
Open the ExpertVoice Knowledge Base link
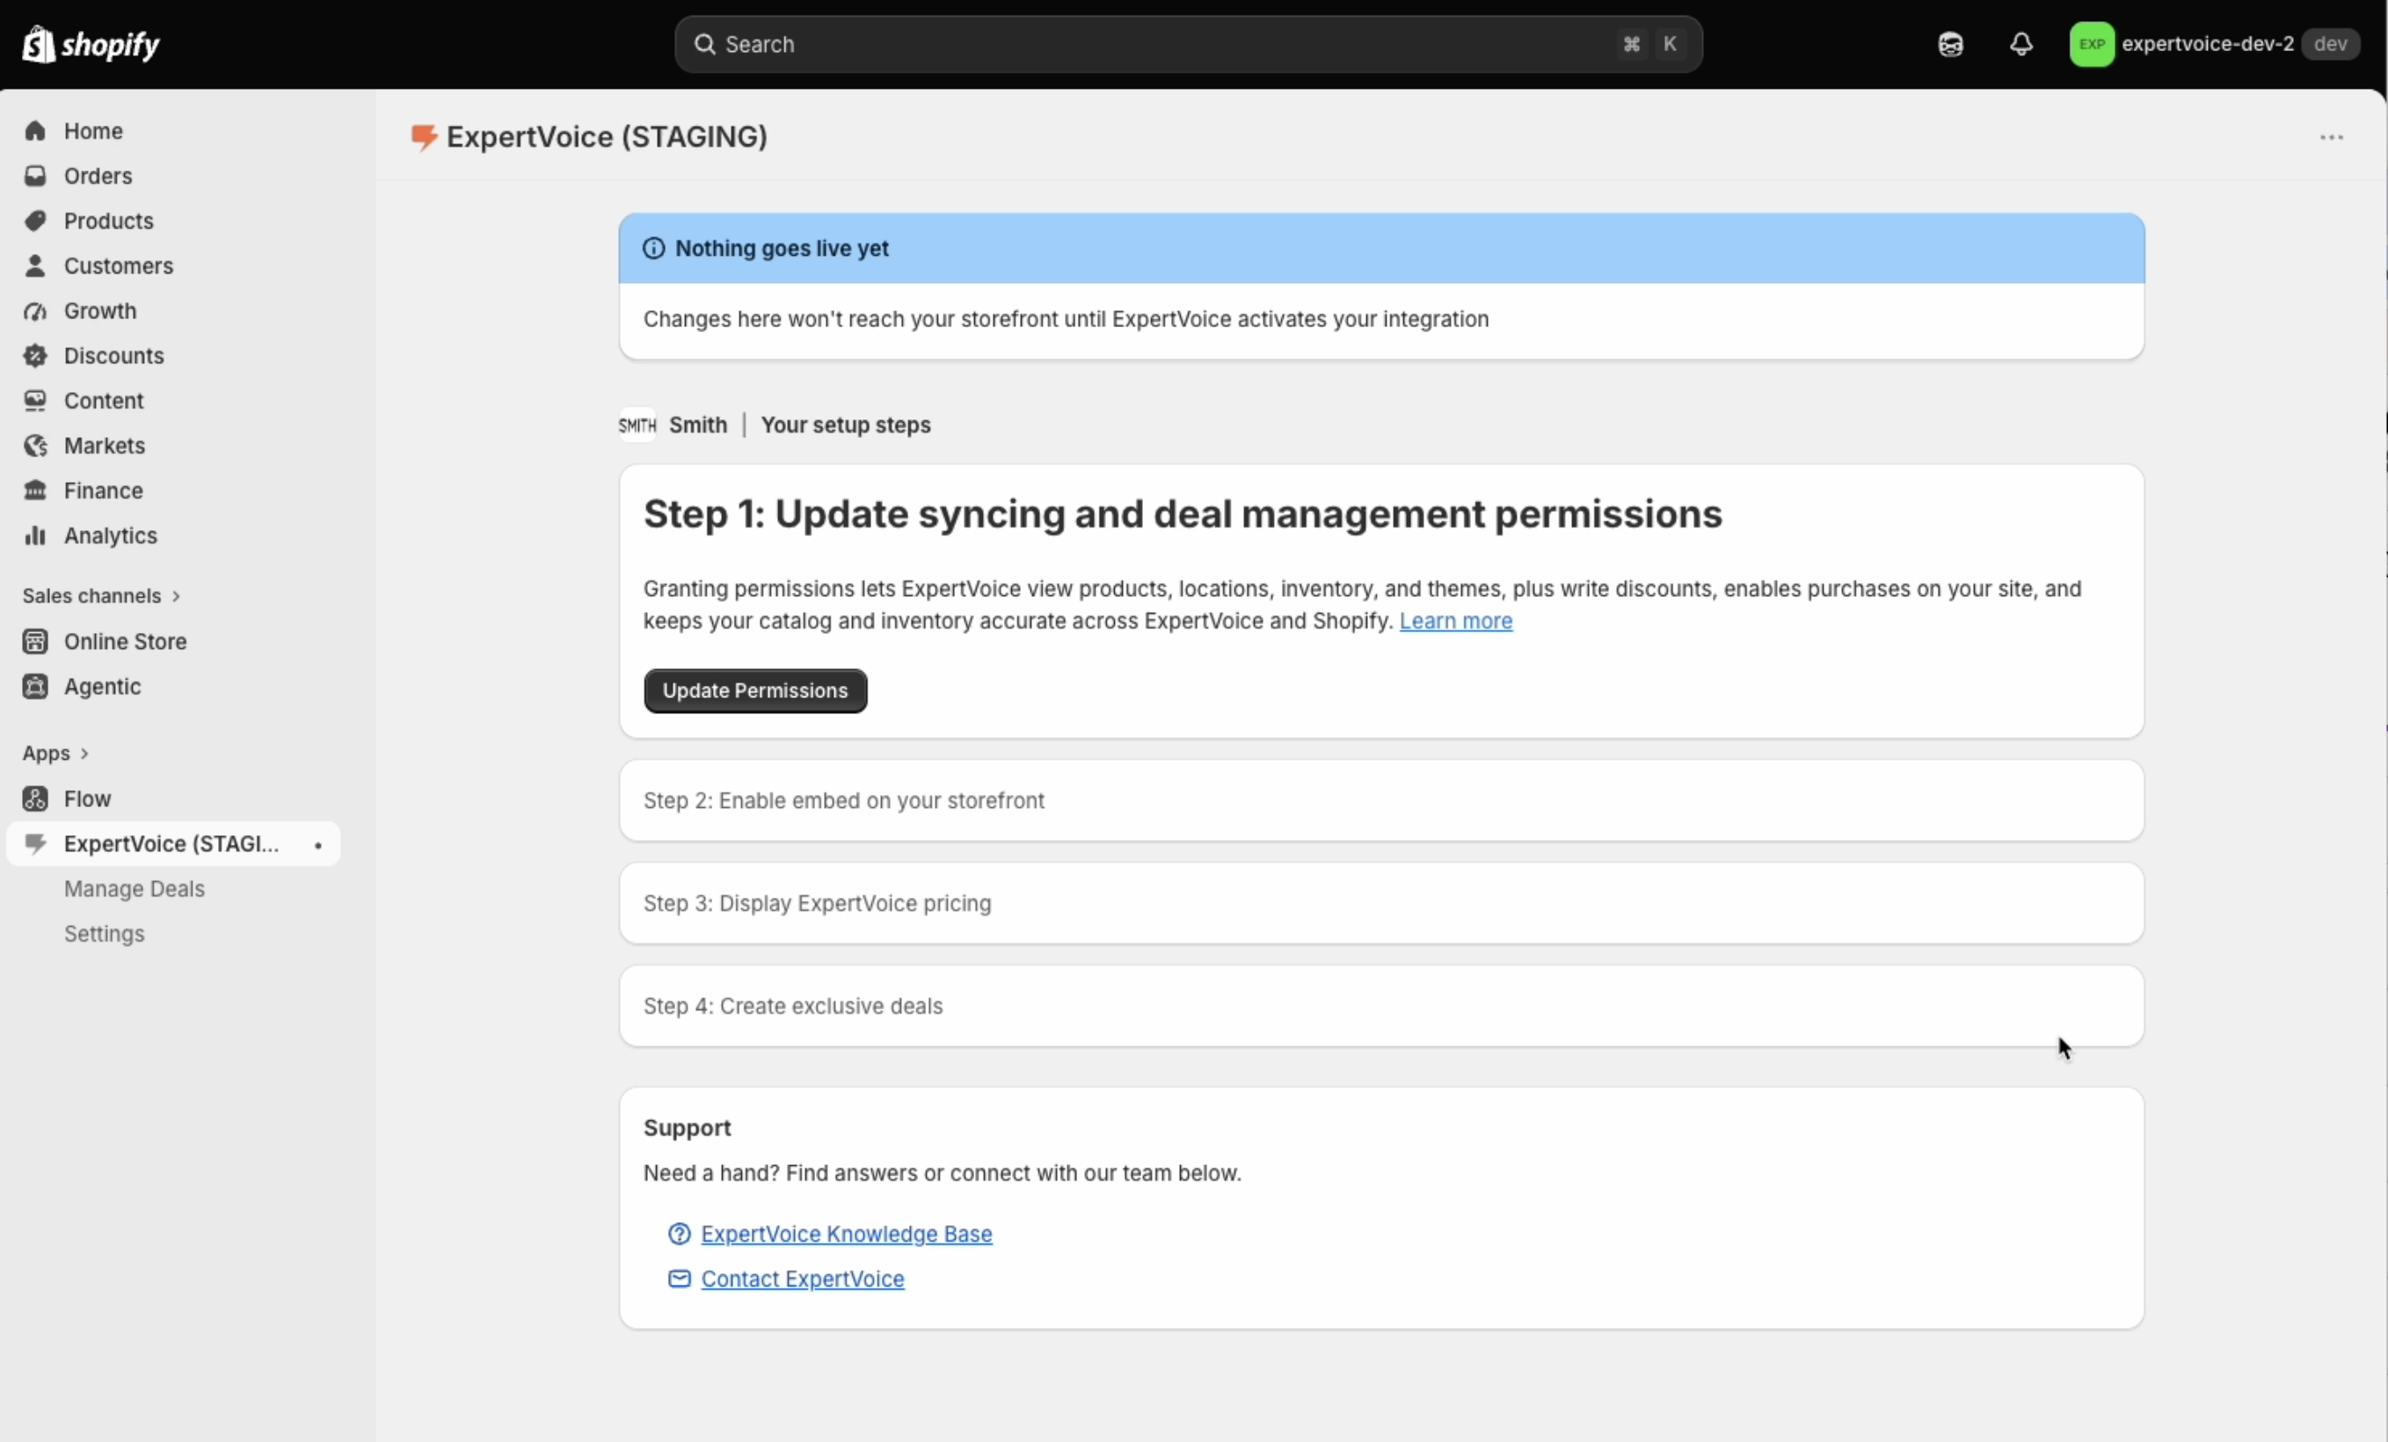[x=846, y=1234]
